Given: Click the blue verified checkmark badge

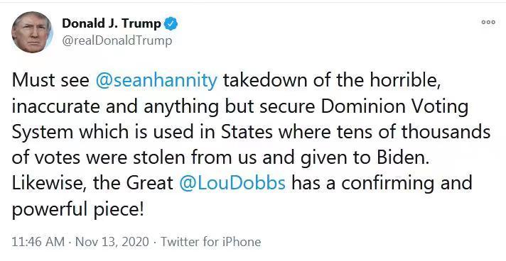Looking at the screenshot, I should pos(171,24).
